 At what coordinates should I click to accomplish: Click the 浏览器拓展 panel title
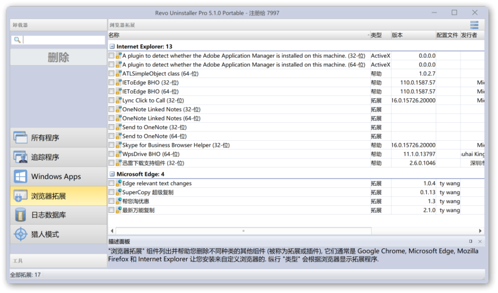122,25
